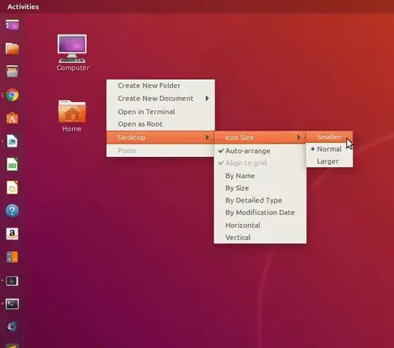This screenshot has width=394, height=348.
Task: Click Activities in the top bar
Action: [23, 7]
